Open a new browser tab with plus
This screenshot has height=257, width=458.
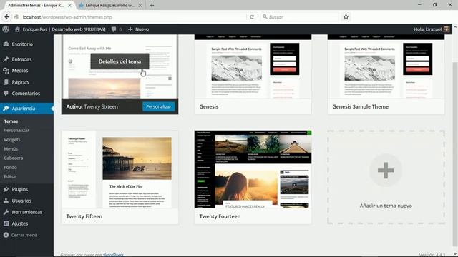pyautogui.click(x=152, y=5)
